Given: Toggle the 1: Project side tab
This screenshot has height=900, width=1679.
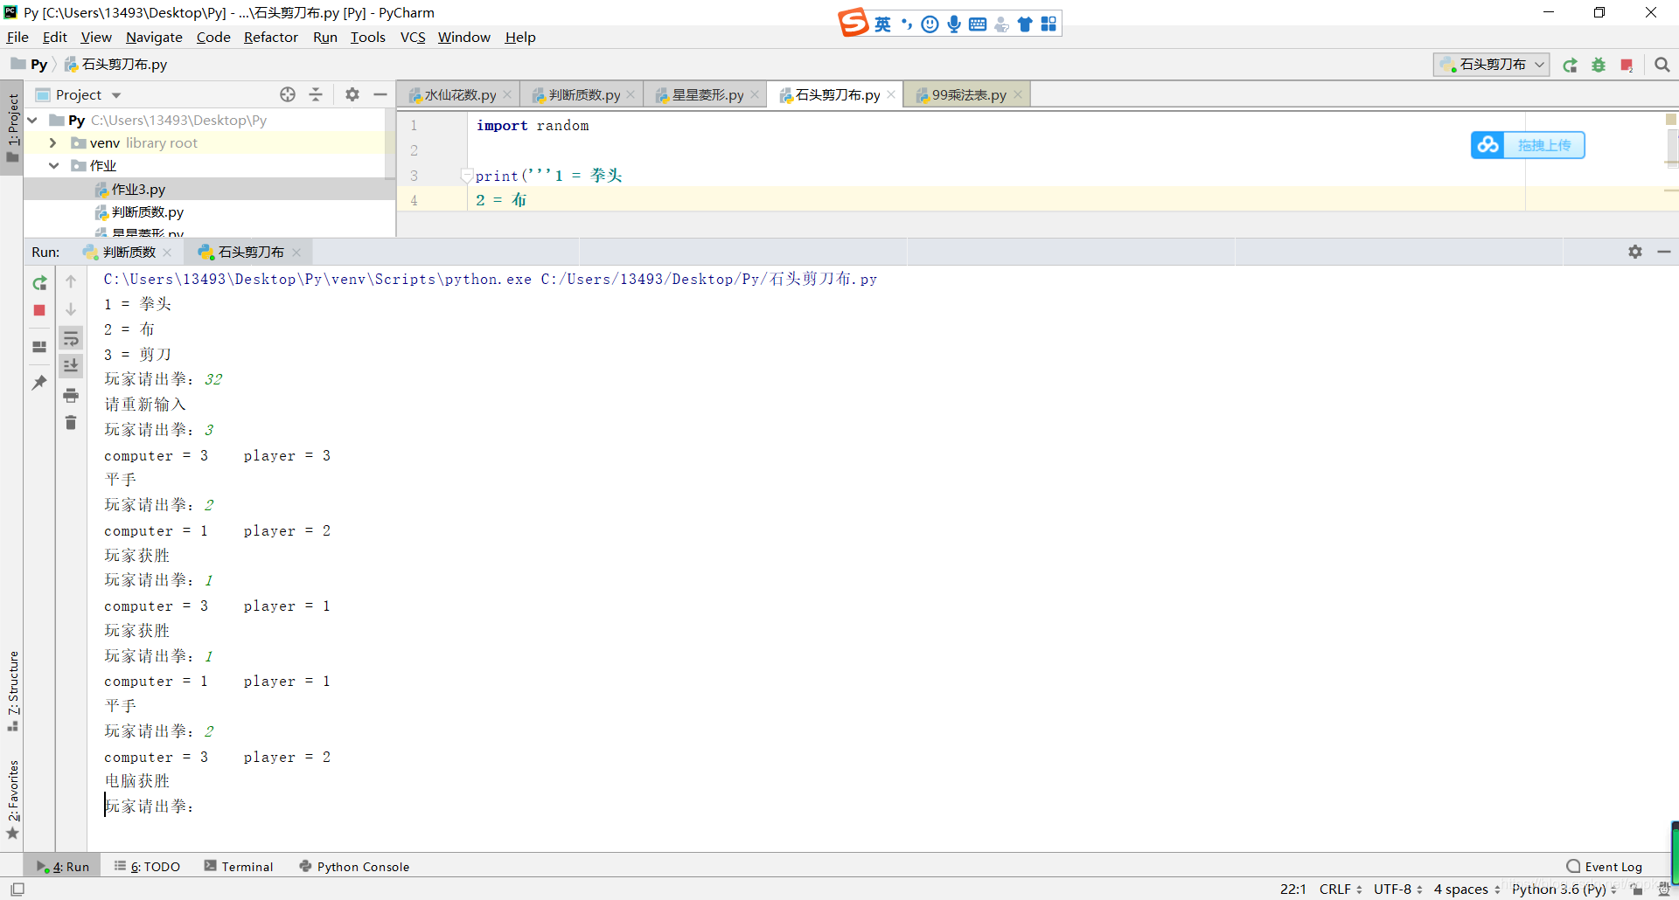Looking at the screenshot, I should [x=12, y=128].
